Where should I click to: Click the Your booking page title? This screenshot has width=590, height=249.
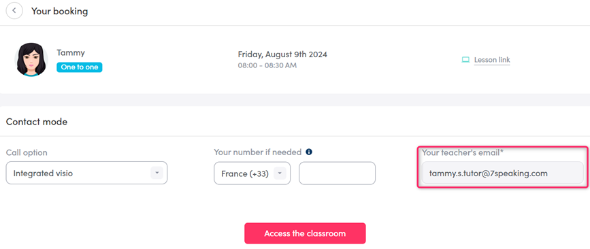tap(59, 11)
